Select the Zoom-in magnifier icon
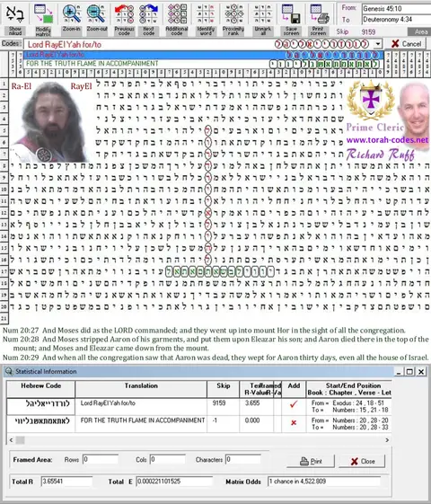Viewport: 431px width, 504px height. (x=71, y=13)
